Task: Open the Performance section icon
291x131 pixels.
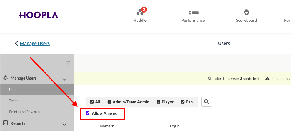Action: [193, 13]
